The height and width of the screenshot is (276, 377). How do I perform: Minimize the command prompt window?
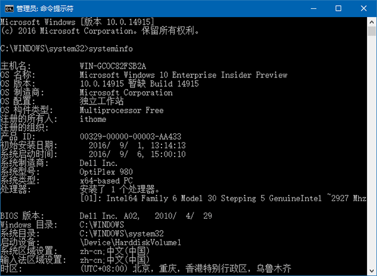(x=314, y=9)
